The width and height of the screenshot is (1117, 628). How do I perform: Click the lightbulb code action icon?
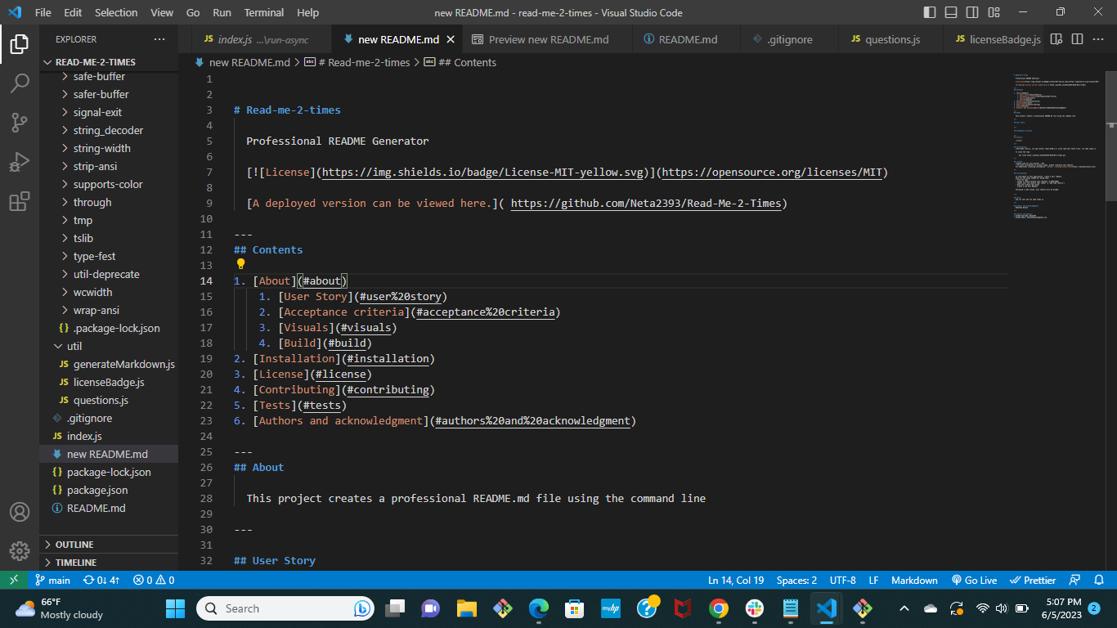coord(240,264)
